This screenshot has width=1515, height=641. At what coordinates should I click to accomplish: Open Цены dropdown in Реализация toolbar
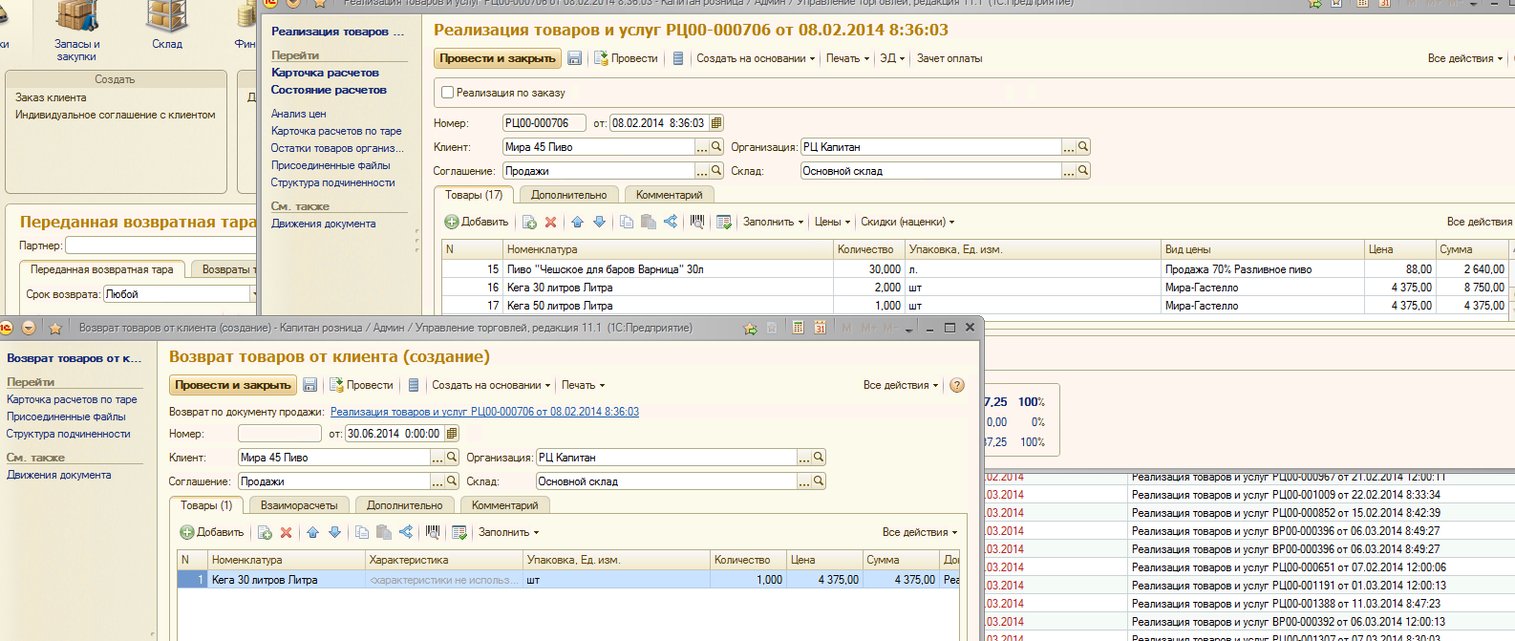coord(832,222)
